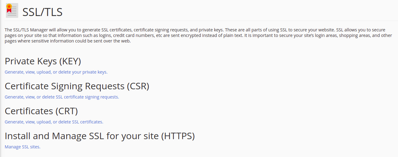Click the Certificates (CRT) heading
Viewport: 398px width, 157px height.
41,111
